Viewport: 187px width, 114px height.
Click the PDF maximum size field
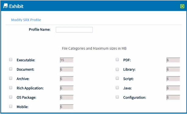pos(173,60)
